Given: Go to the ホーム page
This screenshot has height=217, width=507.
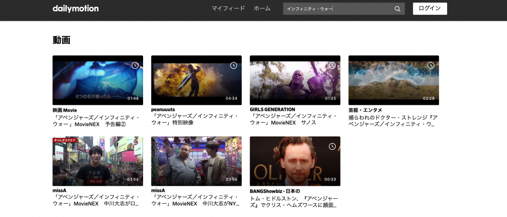Looking at the screenshot, I should (262, 8).
